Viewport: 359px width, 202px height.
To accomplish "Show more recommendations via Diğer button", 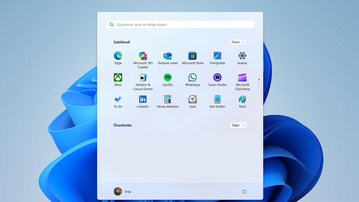I will pyautogui.click(x=238, y=125).
